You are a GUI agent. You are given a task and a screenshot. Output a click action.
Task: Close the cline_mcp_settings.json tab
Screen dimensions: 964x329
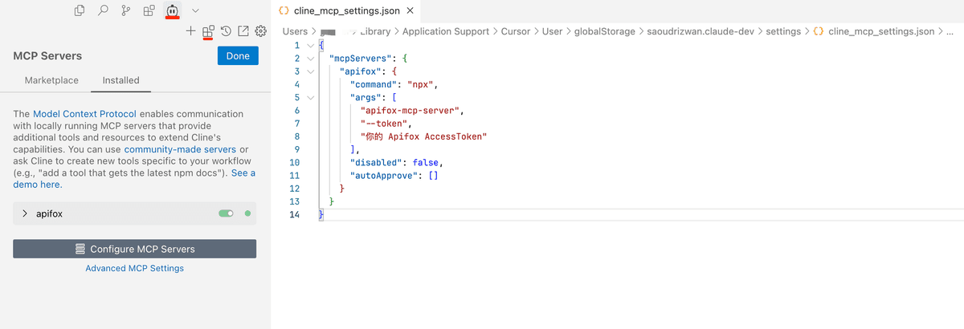click(410, 11)
